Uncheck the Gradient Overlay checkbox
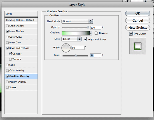 [7, 76]
